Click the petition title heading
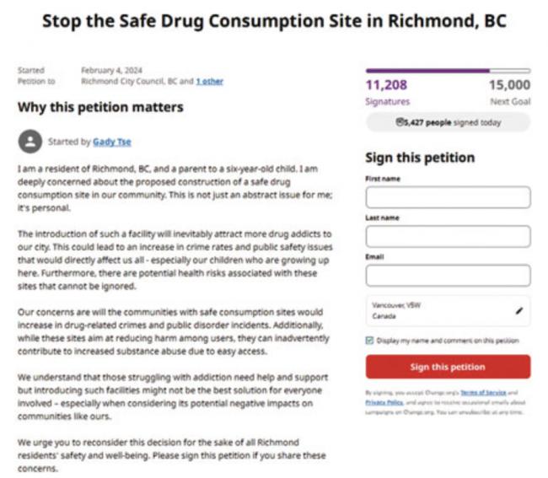Viewport: 548px width, 478px height. tap(274, 21)
